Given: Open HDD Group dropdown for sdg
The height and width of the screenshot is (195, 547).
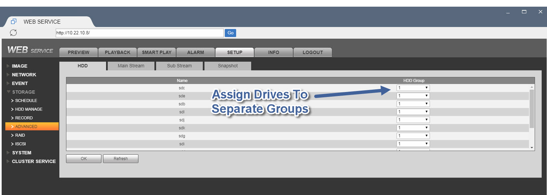Looking at the screenshot, I should (x=413, y=136).
